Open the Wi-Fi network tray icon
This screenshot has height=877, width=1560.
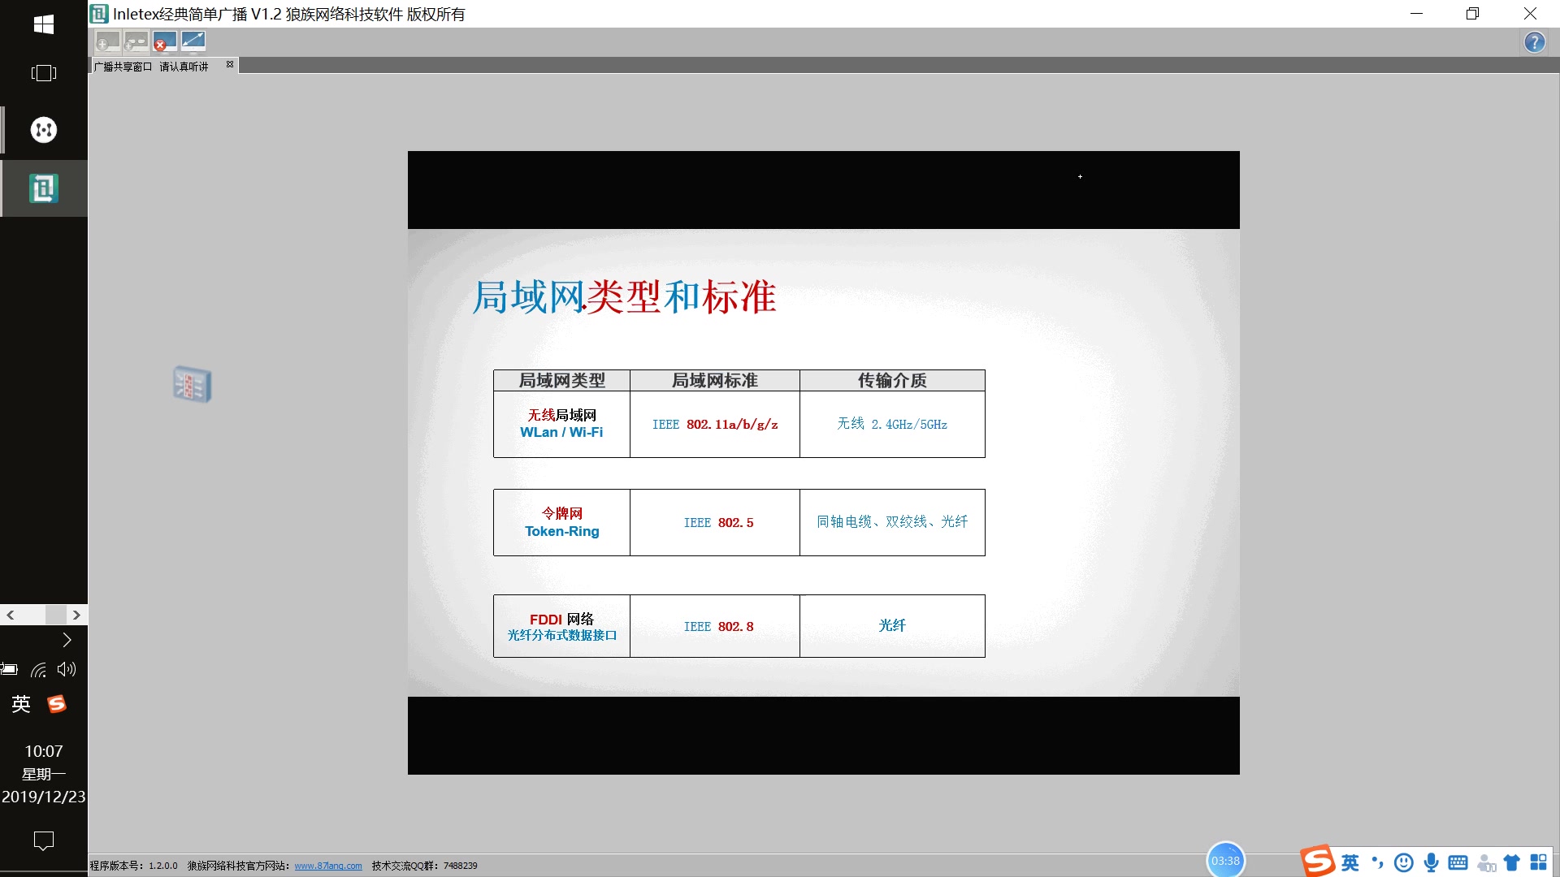point(38,670)
